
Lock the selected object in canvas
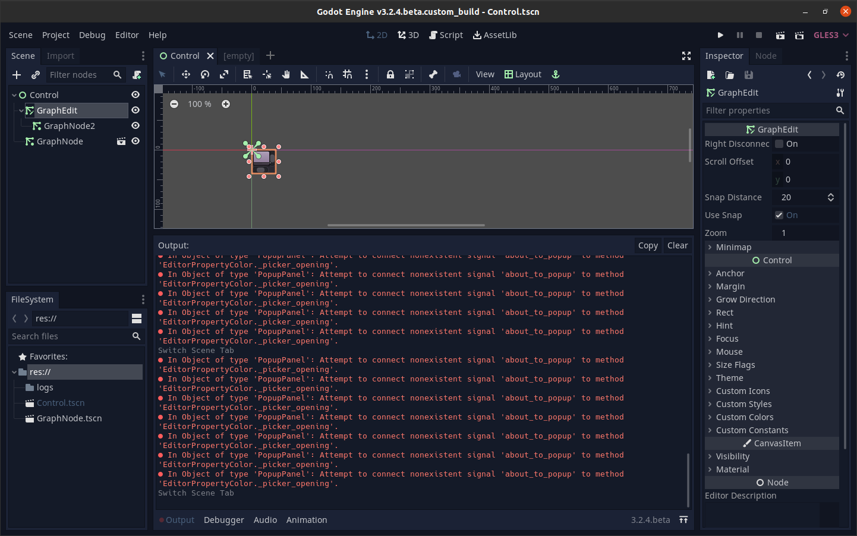tap(390, 74)
